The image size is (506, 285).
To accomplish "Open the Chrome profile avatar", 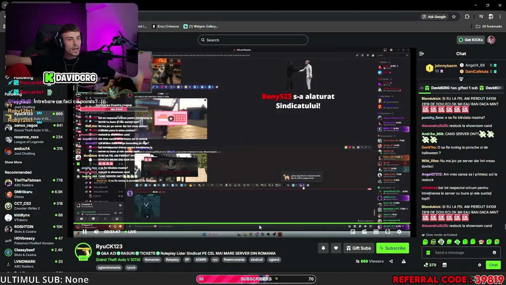I will click(491, 17).
